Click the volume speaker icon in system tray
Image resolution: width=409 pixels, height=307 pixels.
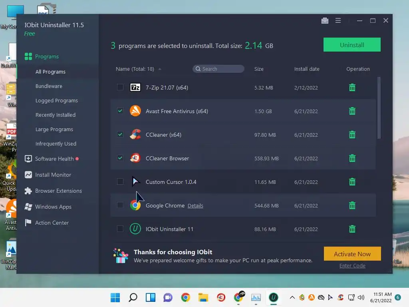click(361, 297)
